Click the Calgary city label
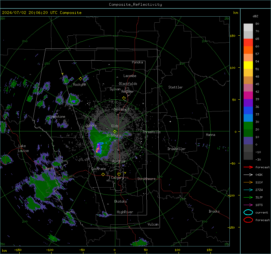The height and width of the screenshot is (254, 271). click(x=117, y=178)
